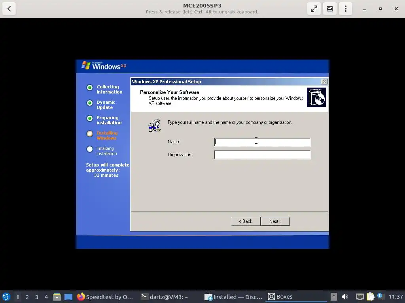
Task: Expand the system tray arrow
Action: pyautogui.click(x=334, y=297)
